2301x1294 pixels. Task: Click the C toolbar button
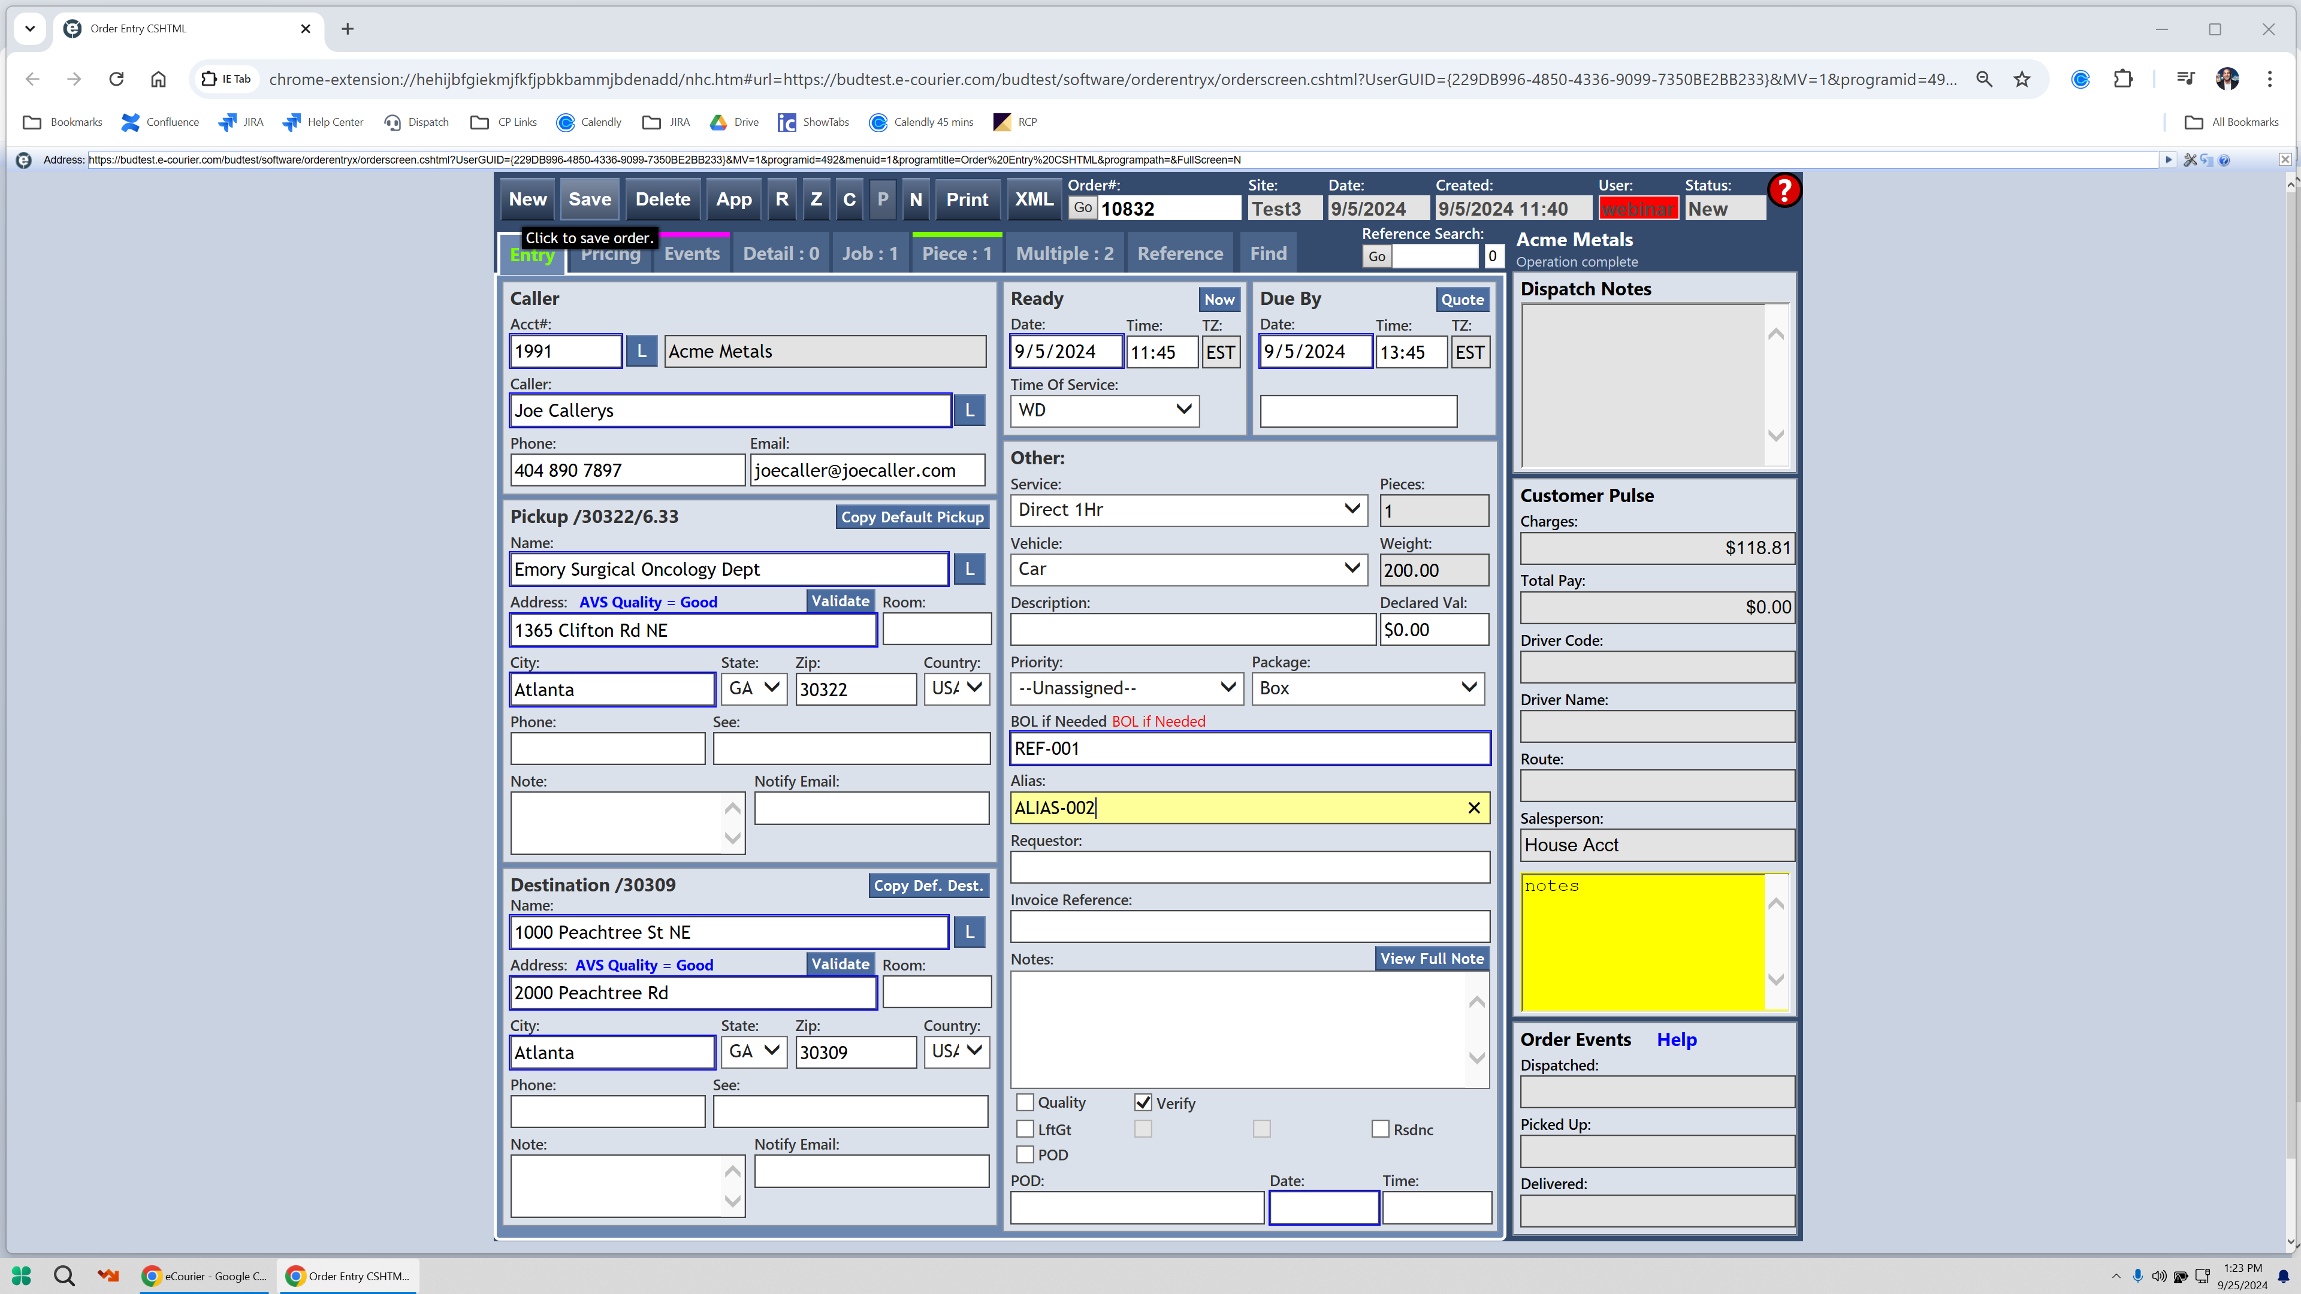(850, 199)
